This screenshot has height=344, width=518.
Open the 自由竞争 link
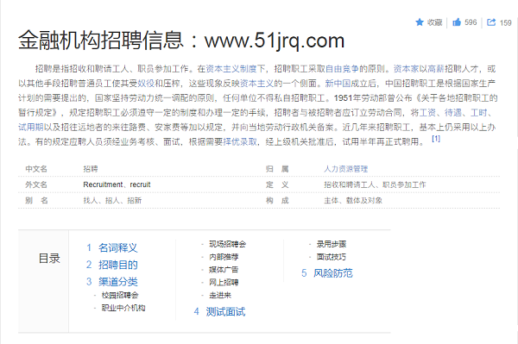342,69
